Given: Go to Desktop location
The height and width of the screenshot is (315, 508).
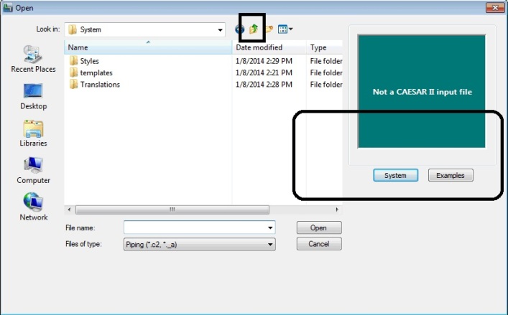Looking at the screenshot, I should pyautogui.click(x=33, y=97).
